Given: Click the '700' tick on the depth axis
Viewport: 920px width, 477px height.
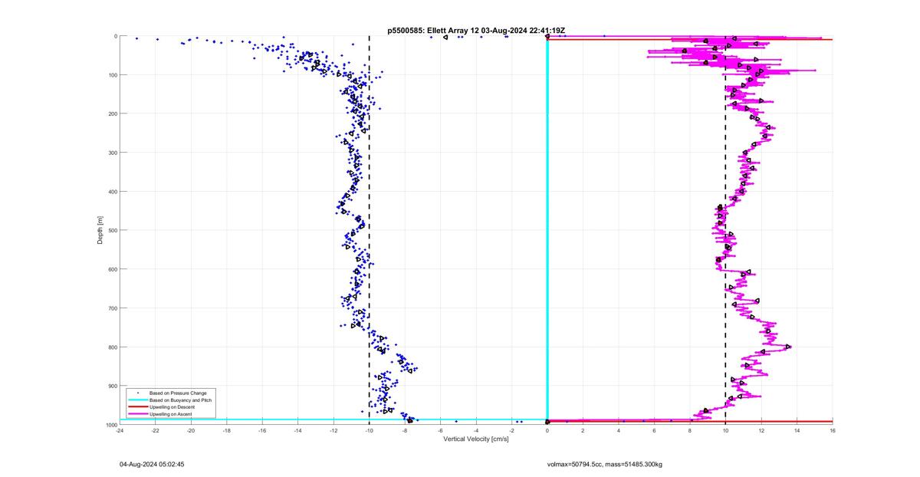Looking at the screenshot, I should (113, 308).
